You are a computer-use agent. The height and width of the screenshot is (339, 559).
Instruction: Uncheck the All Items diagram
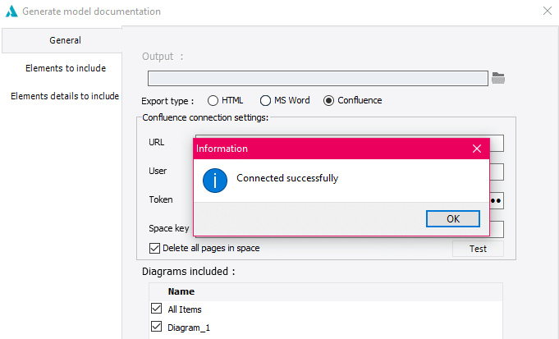pos(157,309)
